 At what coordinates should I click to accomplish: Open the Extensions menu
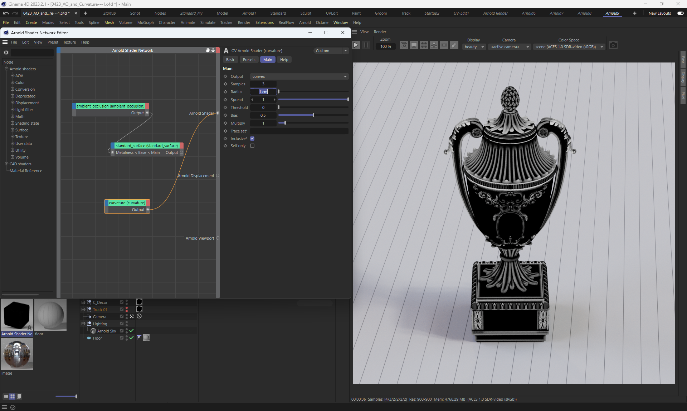pyautogui.click(x=264, y=22)
